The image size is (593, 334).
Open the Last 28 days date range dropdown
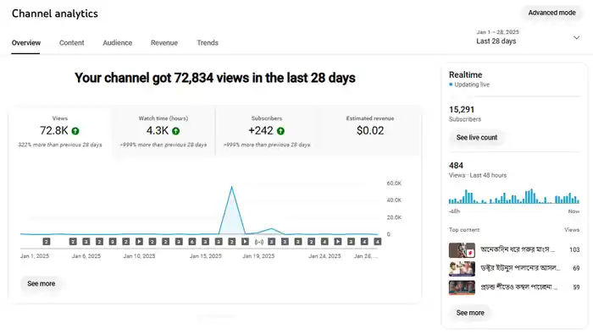point(528,37)
